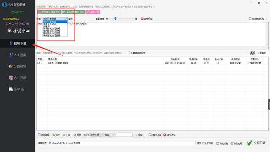The width and height of the screenshot is (270, 152).
Task: Enable the 自动粘贴网址 checkbox
Action: point(250,19)
